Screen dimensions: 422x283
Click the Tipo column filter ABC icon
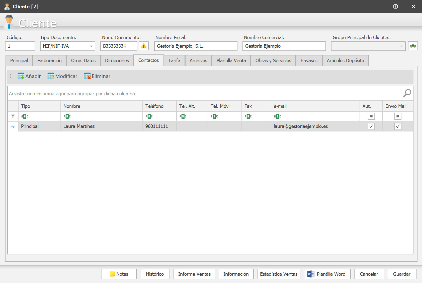tap(25, 116)
